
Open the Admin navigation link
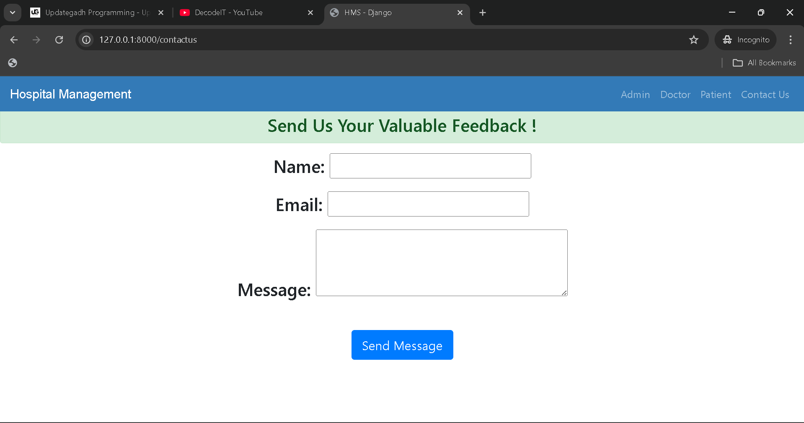pos(635,95)
